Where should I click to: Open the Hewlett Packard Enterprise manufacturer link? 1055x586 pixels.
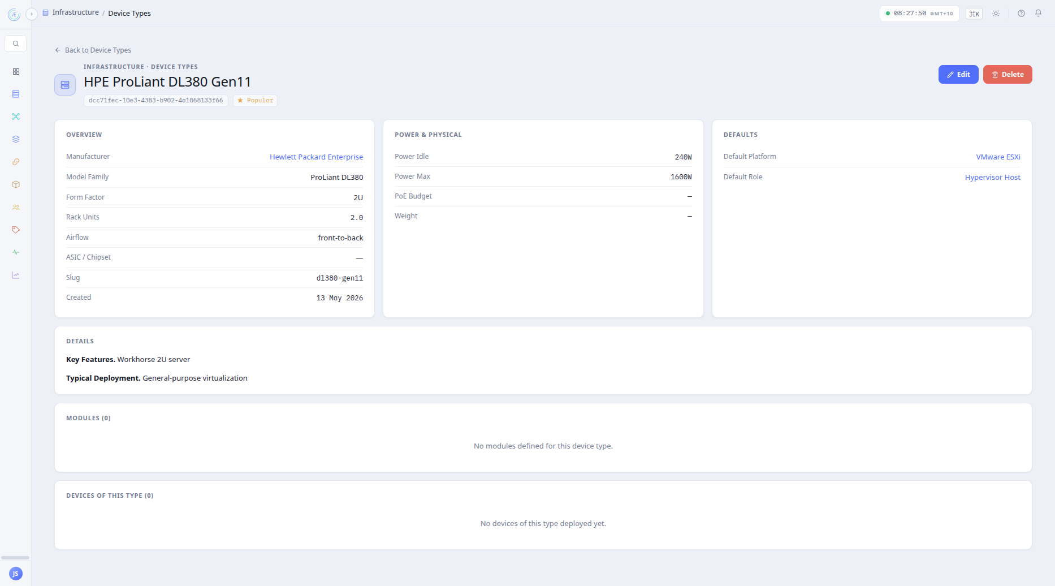tap(317, 157)
